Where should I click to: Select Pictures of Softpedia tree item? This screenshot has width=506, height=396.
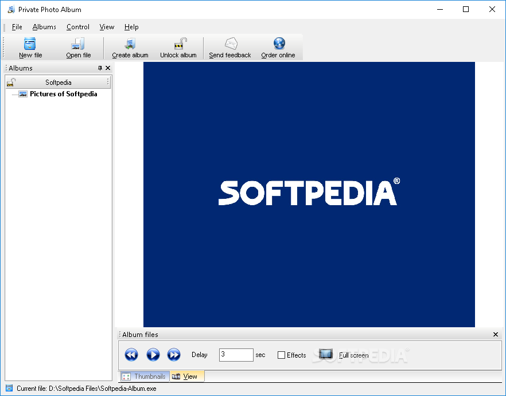coord(64,94)
